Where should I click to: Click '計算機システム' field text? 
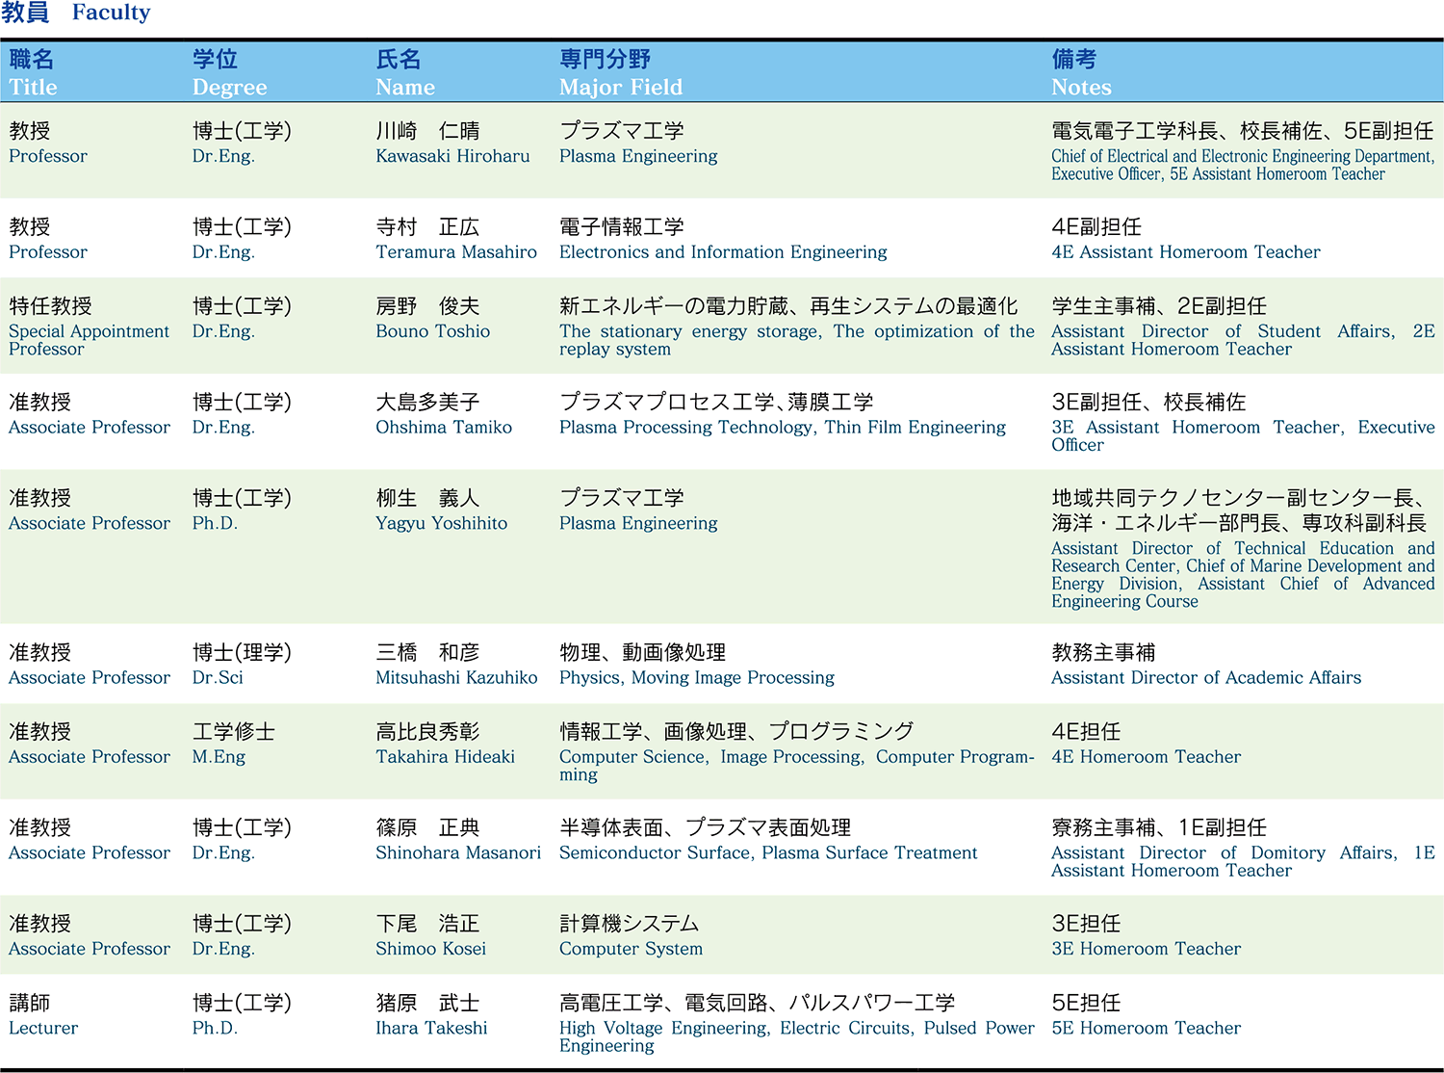tap(630, 924)
